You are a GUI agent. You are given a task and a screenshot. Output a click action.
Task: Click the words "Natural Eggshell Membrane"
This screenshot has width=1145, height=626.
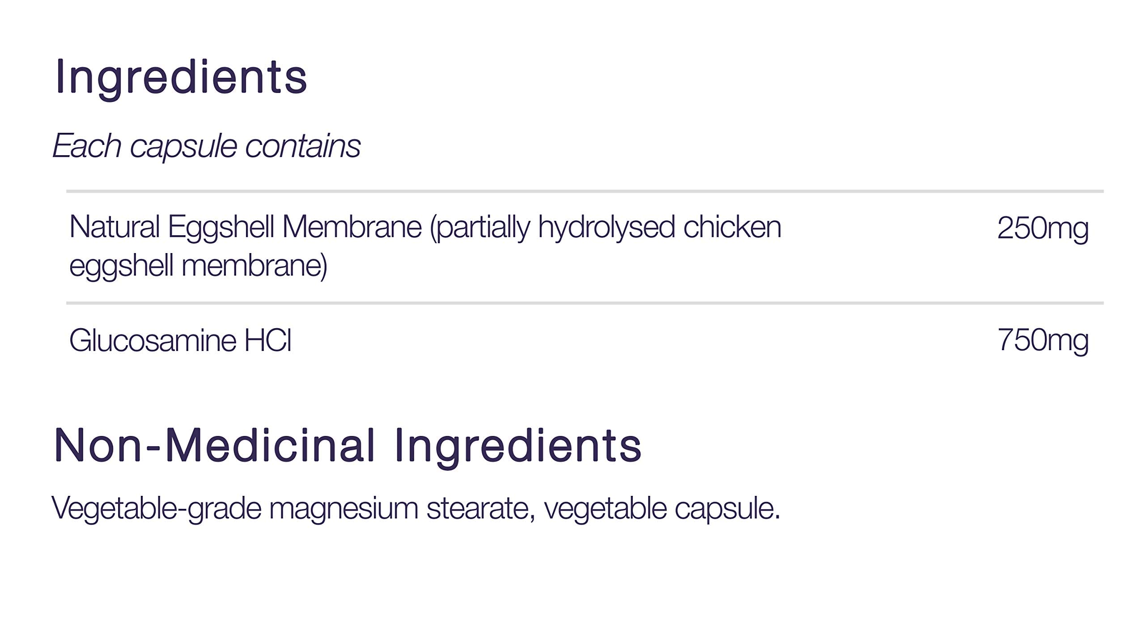click(246, 227)
